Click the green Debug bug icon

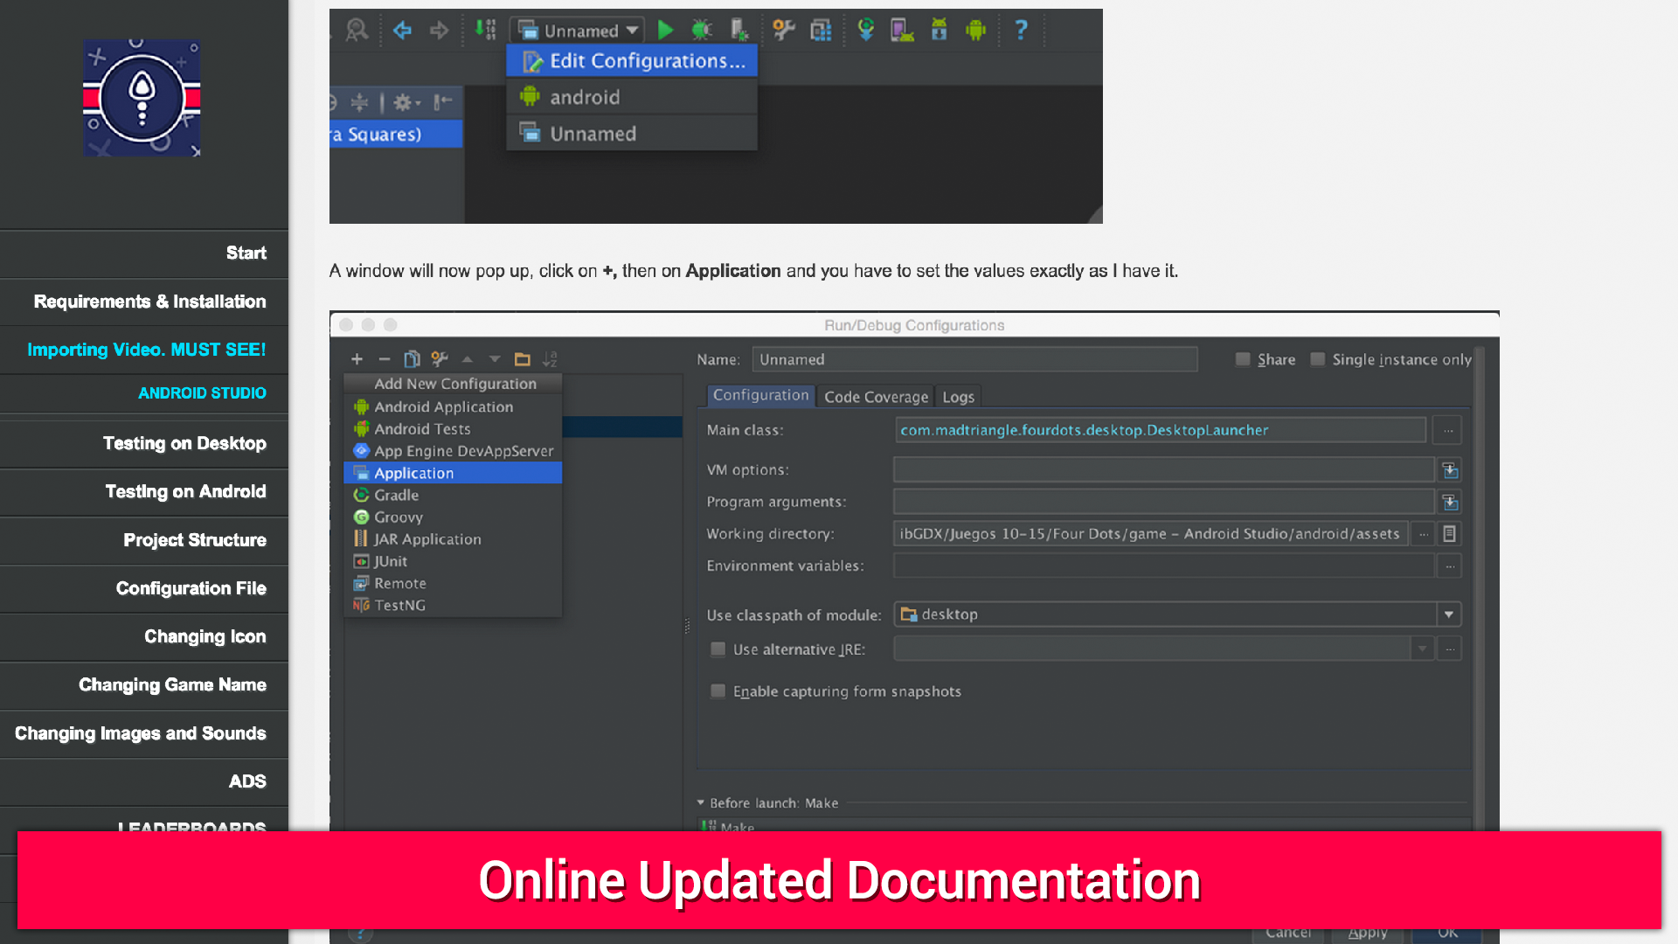coord(702,31)
